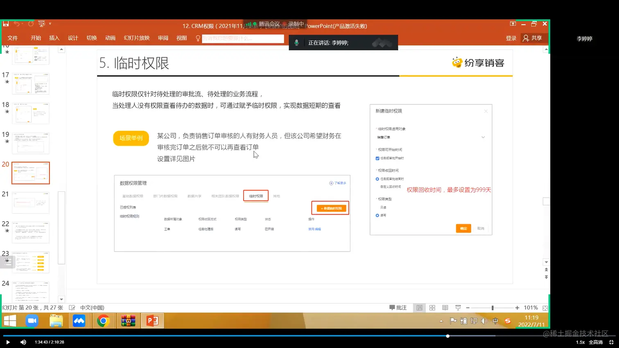Open the 1.5x playback speed menu
Image resolution: width=619 pixels, height=348 pixels.
pos(580,342)
